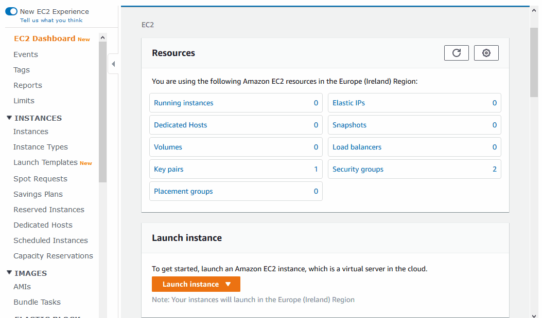542x318 pixels.
Task: Open EC2 Dashboard in sidebar
Action: pyautogui.click(x=45, y=39)
